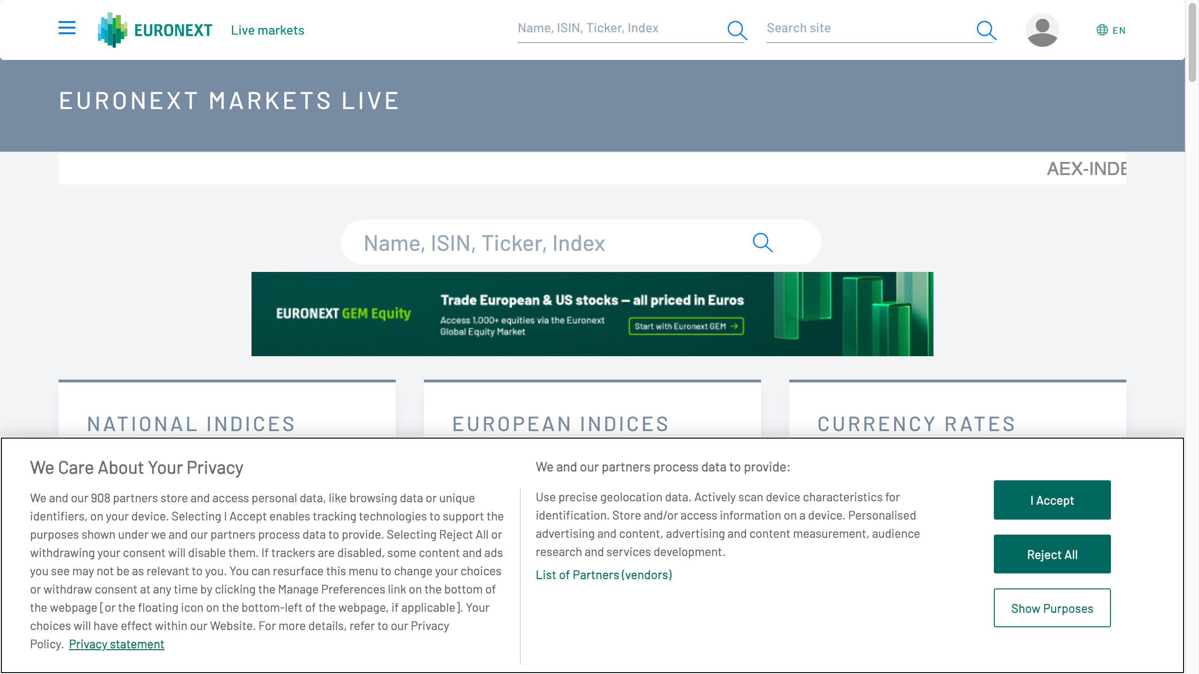Image resolution: width=1199 pixels, height=674 pixels.
Task: Click the Show Purposes button
Action: (x=1052, y=608)
